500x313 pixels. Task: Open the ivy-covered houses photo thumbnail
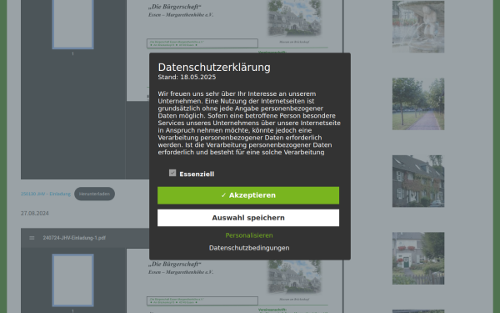pos(418,181)
